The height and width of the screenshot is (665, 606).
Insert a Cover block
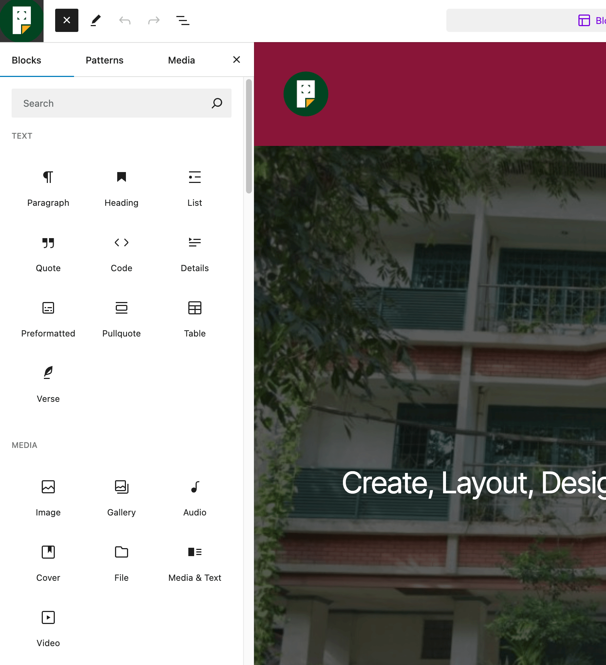(48, 564)
